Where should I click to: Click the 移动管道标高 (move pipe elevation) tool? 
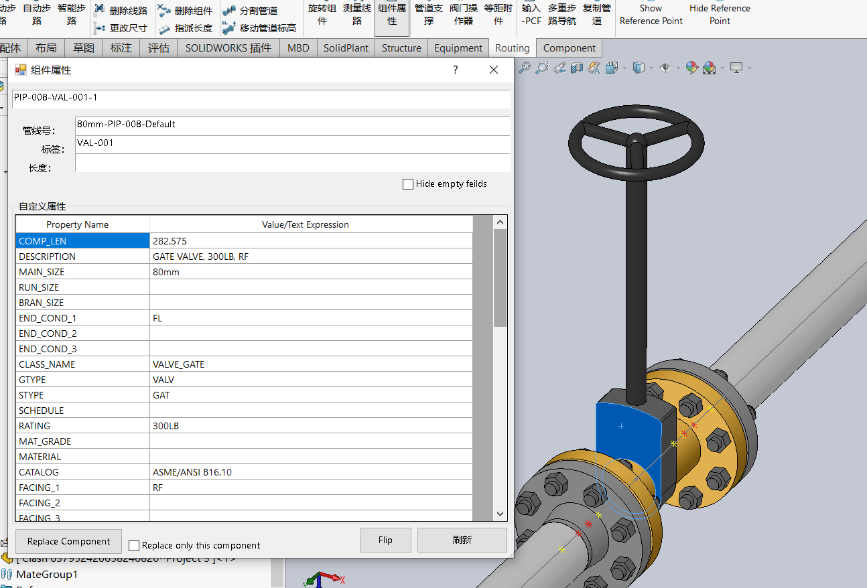[259, 28]
